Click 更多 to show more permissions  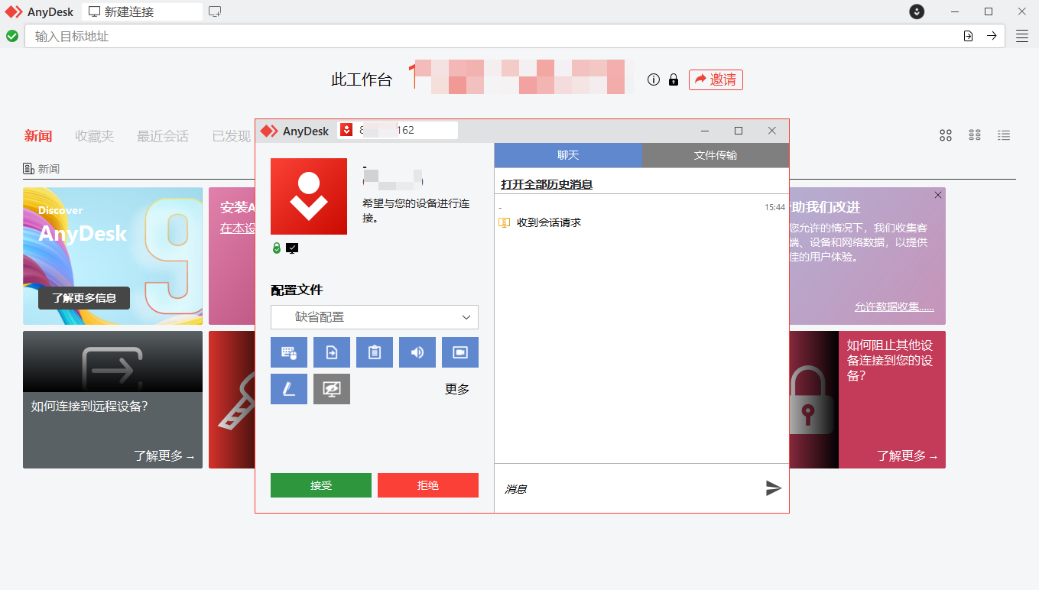457,389
